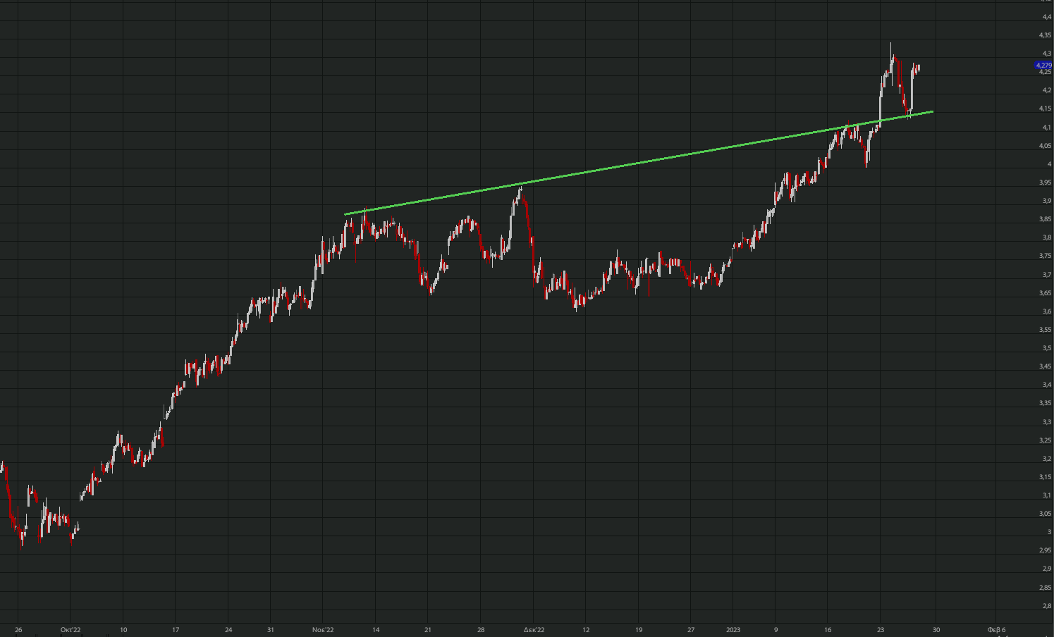
Task: Click the 3,15 price axis label
Action: (x=1046, y=477)
